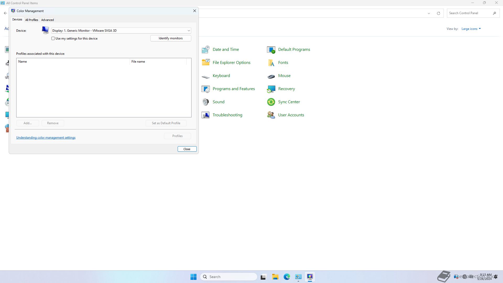Click the Identify monitors button
The image size is (503, 283).
pyautogui.click(x=171, y=38)
